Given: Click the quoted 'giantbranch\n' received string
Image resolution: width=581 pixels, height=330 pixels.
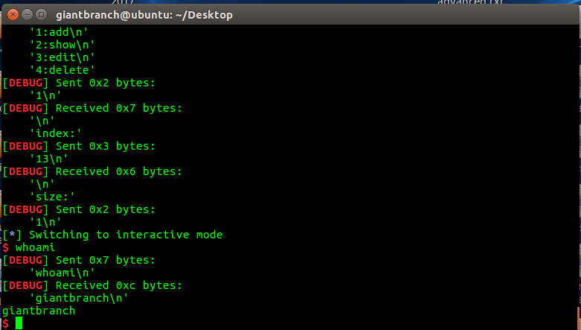Looking at the screenshot, I should [80, 298].
